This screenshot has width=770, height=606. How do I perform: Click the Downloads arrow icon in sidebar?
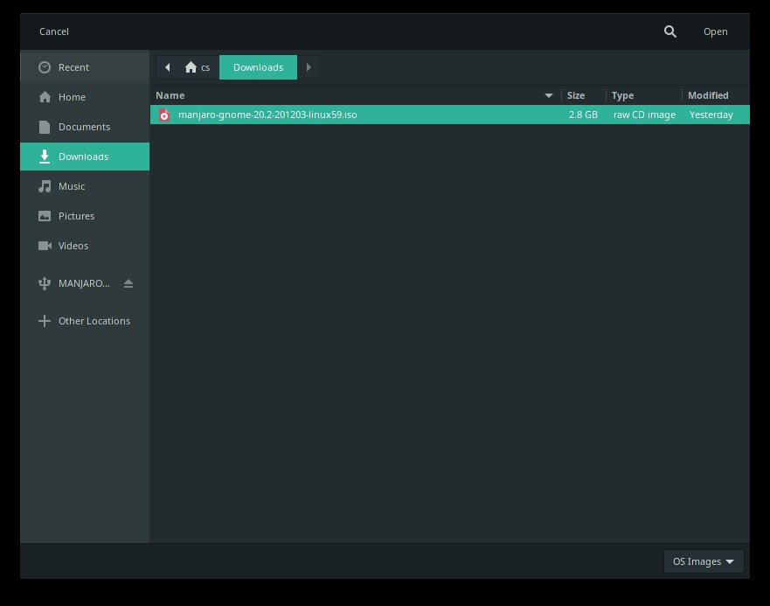[45, 157]
